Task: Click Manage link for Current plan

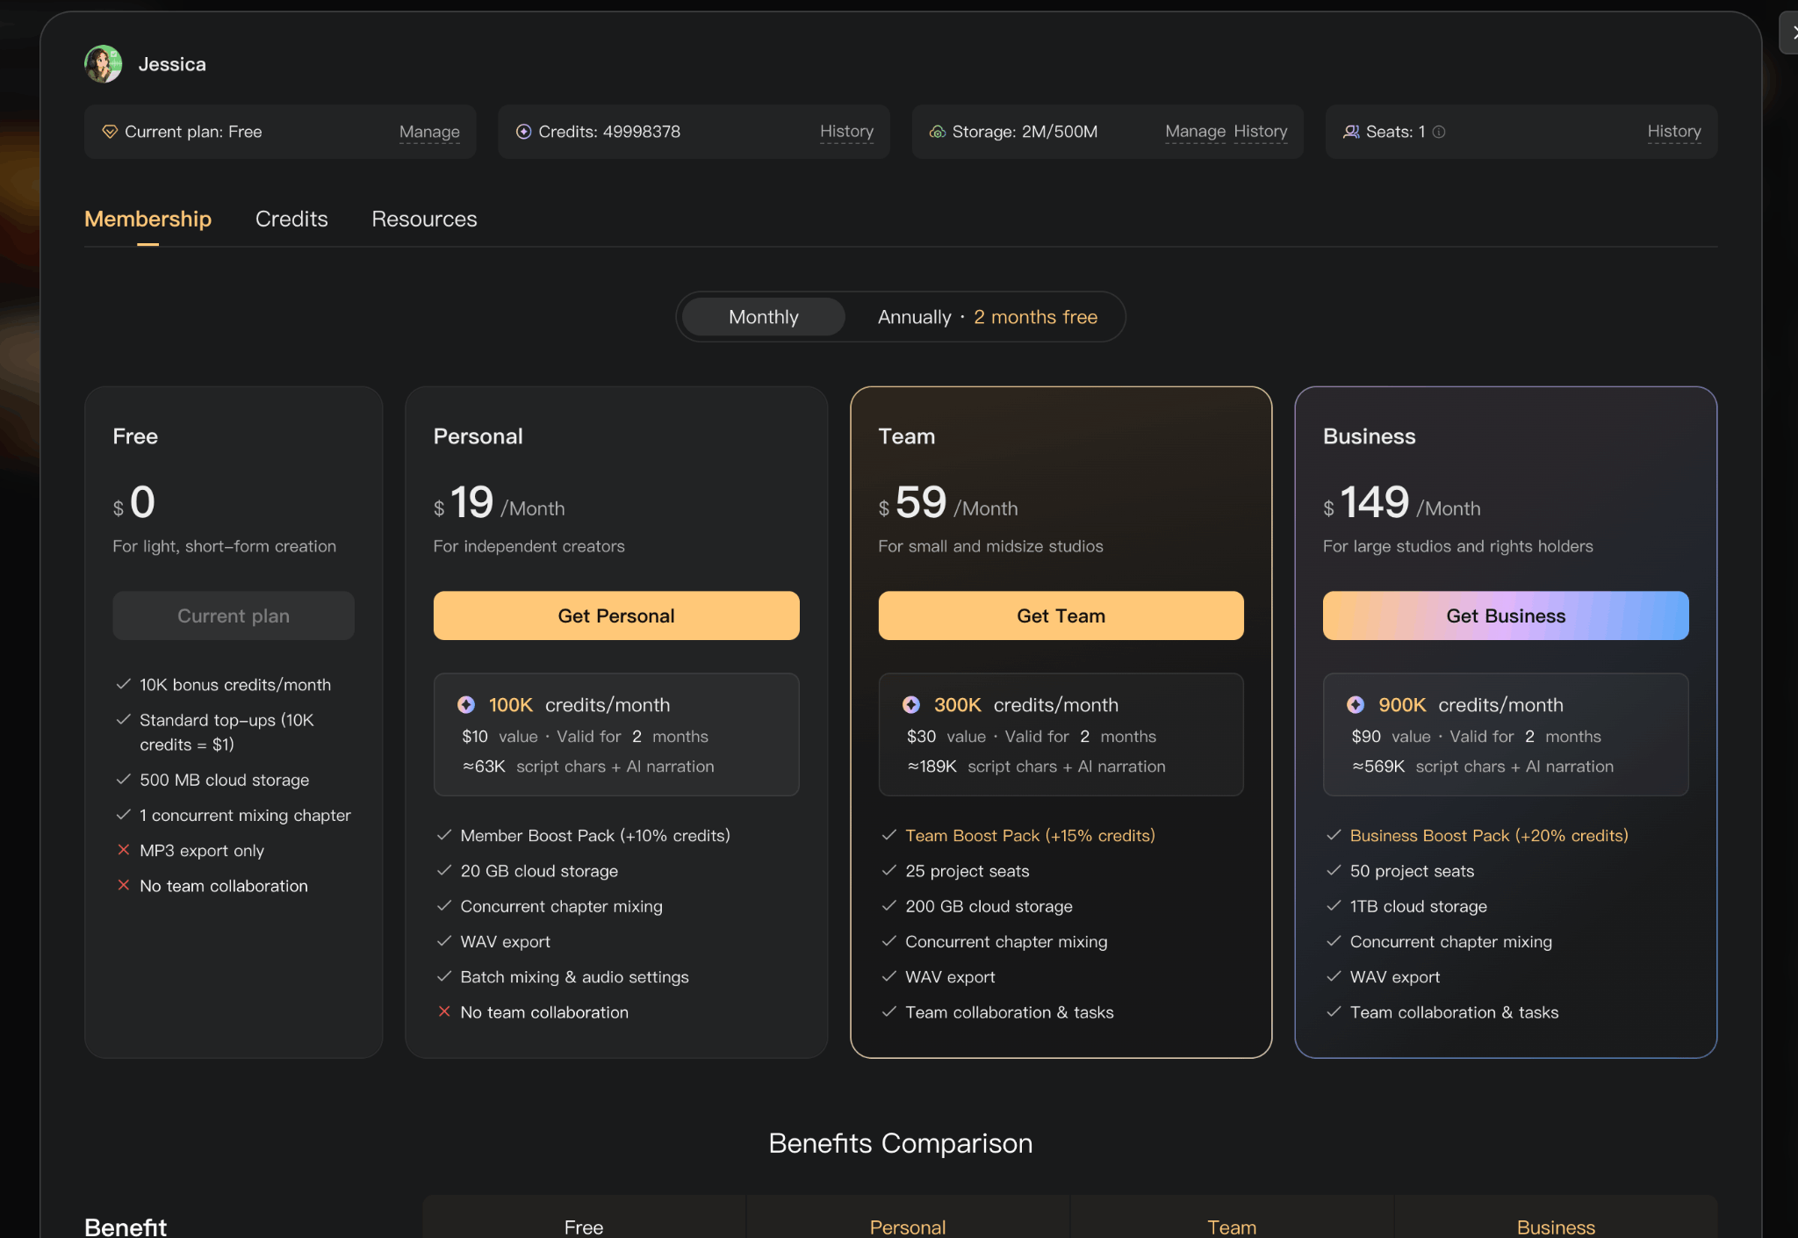Action: click(x=429, y=132)
